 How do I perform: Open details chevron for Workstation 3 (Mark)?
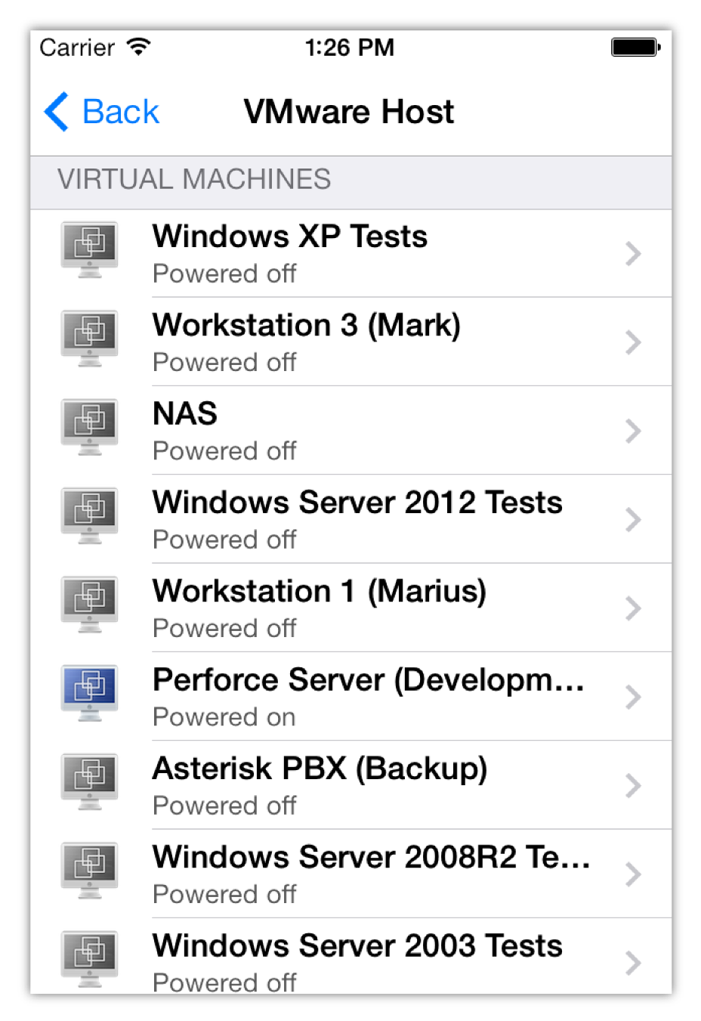(633, 342)
